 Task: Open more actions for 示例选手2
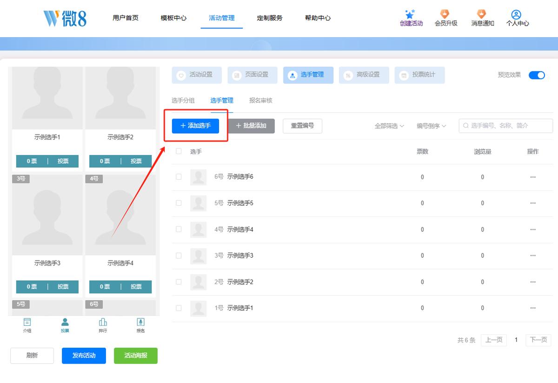point(533,282)
